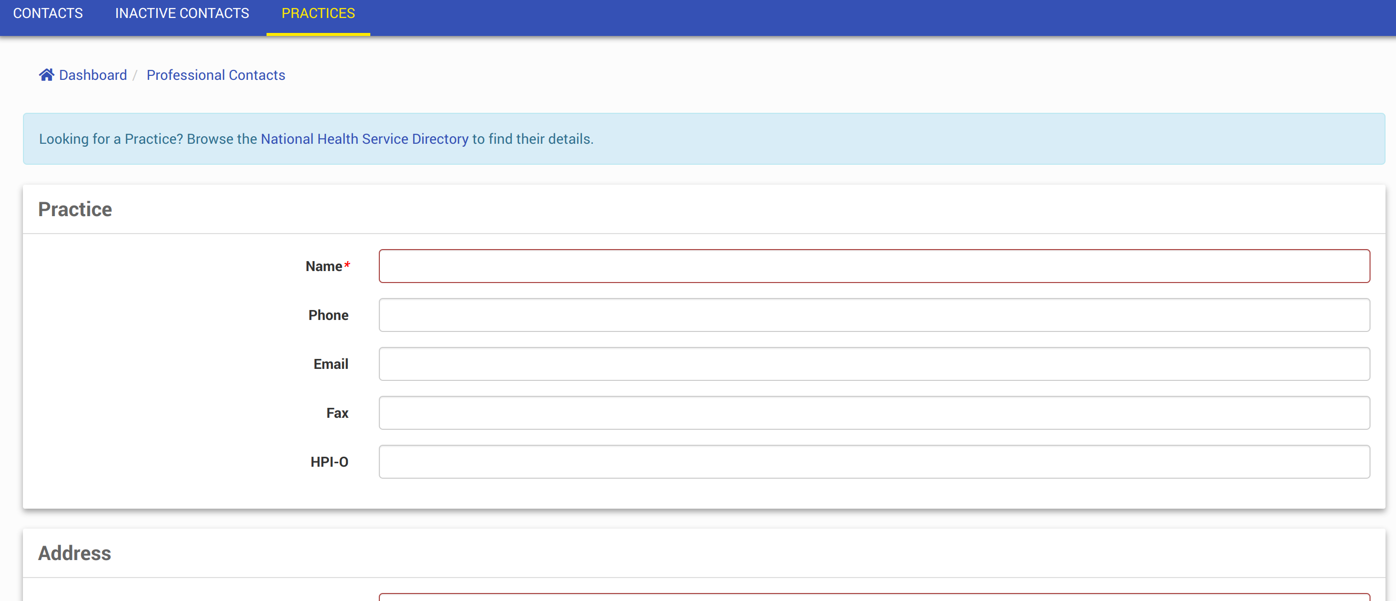Click the Practice section heading

(75, 209)
